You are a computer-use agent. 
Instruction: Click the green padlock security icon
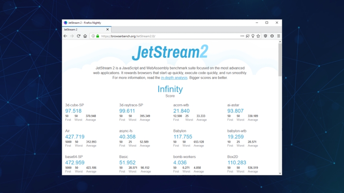98,36
